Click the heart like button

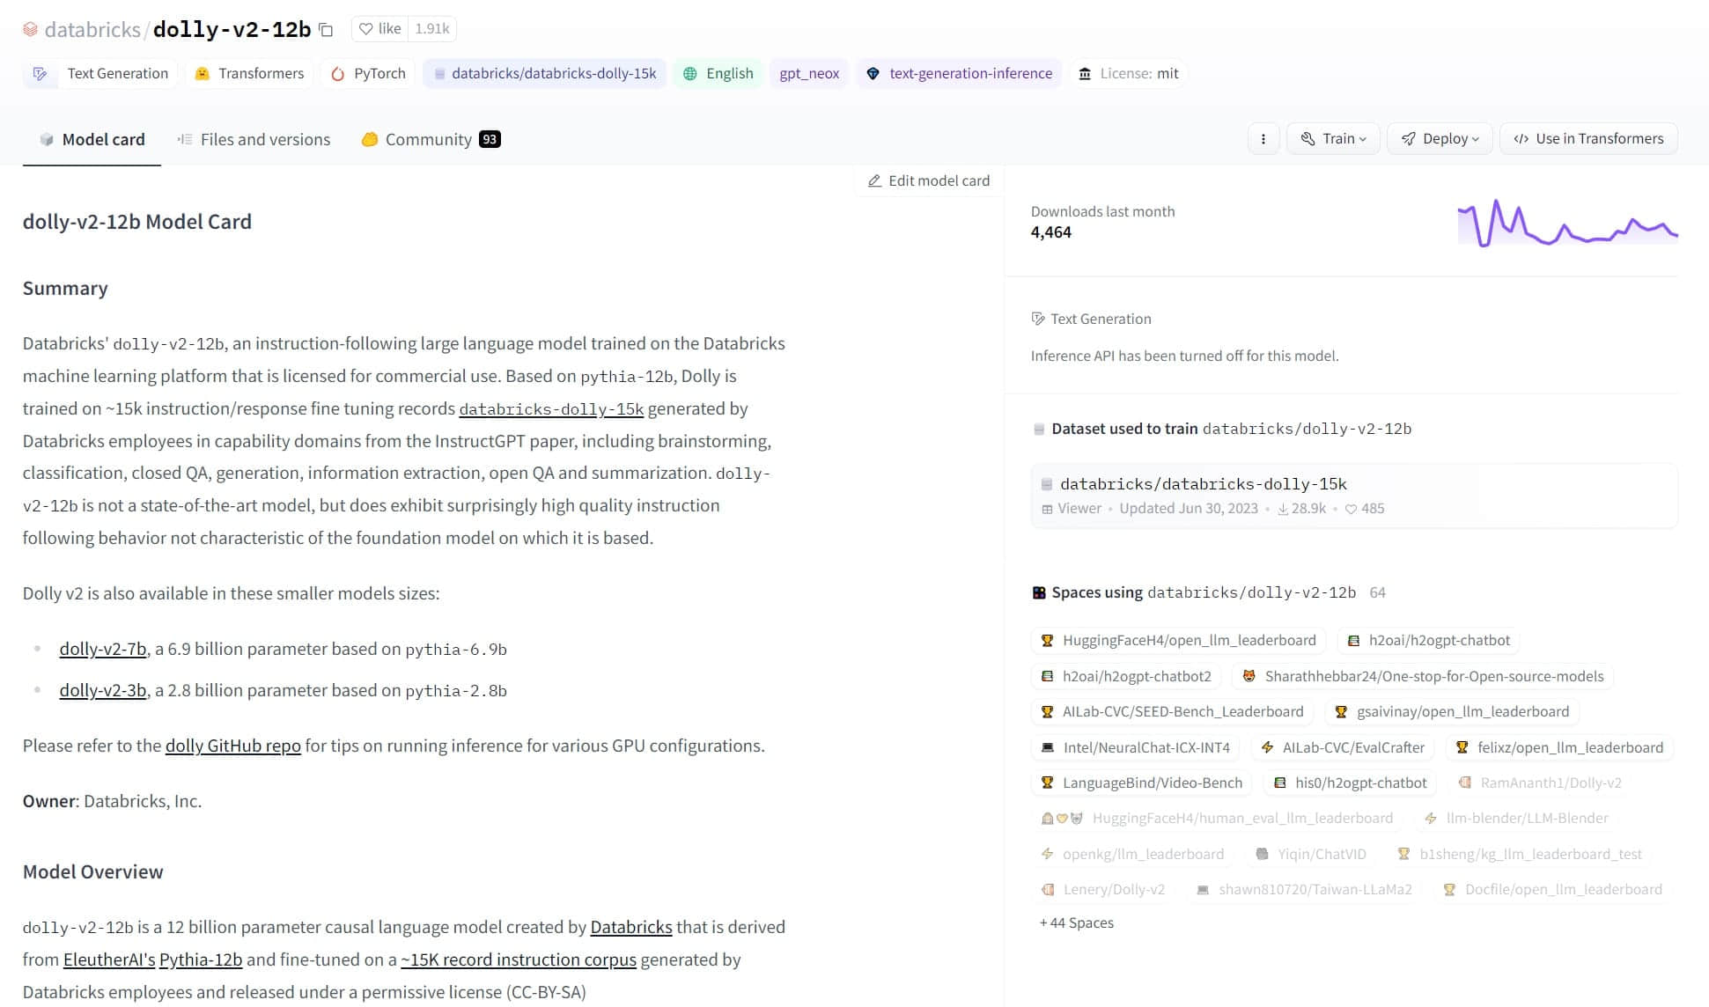coord(380,29)
